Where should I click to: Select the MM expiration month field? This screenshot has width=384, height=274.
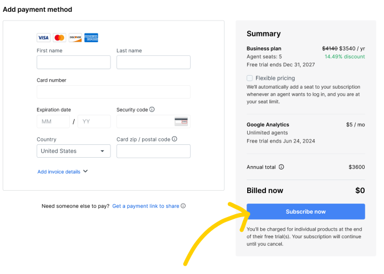point(53,121)
